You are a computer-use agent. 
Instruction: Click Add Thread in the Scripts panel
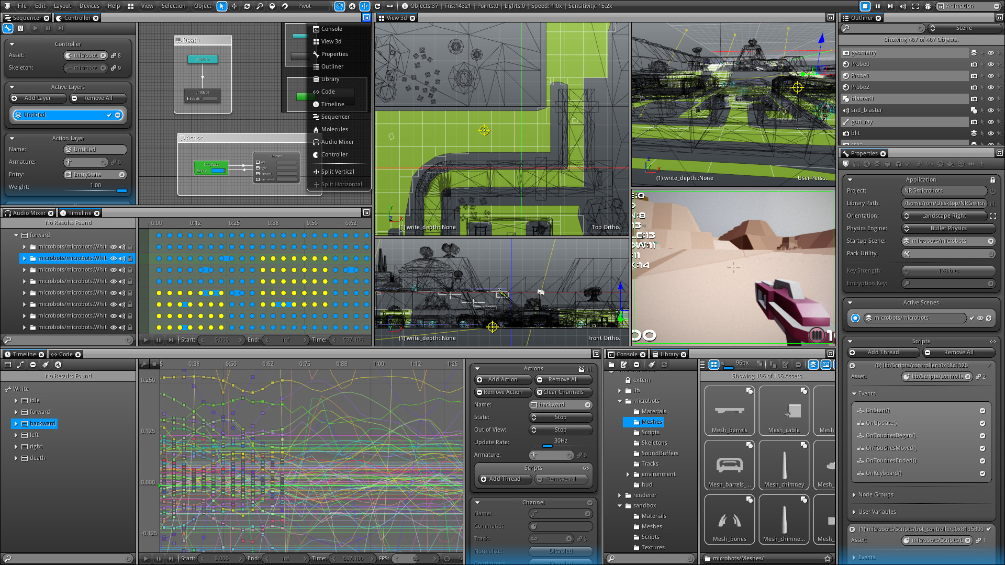point(883,352)
